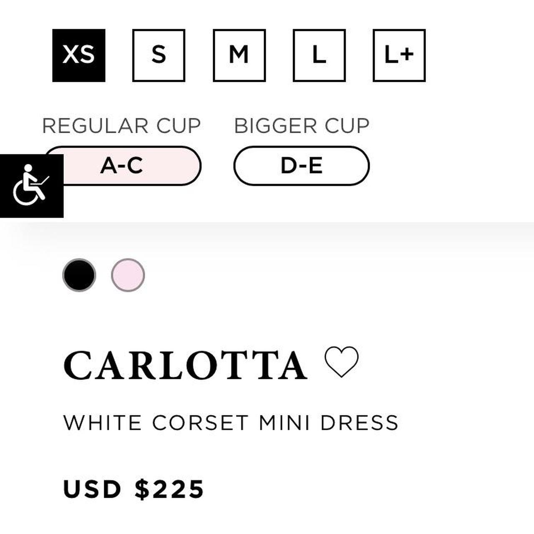Image resolution: width=534 pixels, height=534 pixels.
Task: Click the USD $225 price
Action: coord(133,489)
